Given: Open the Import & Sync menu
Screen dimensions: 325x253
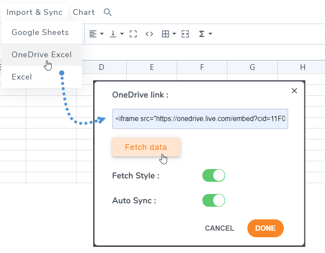Looking at the screenshot, I should click(x=35, y=12).
